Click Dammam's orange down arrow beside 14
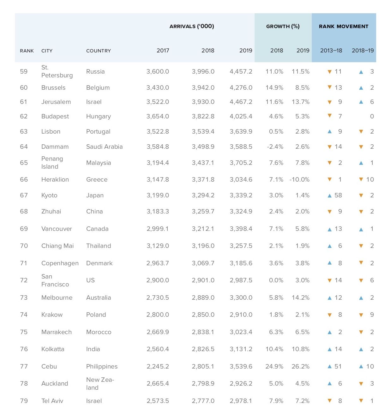The image size is (390, 414). pyautogui.click(x=330, y=147)
